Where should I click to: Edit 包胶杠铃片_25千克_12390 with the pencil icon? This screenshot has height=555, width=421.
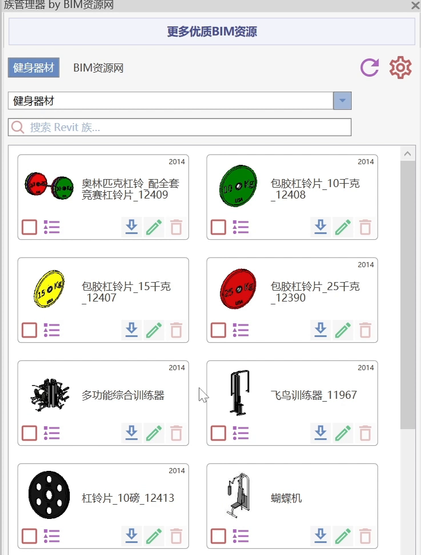point(343,330)
